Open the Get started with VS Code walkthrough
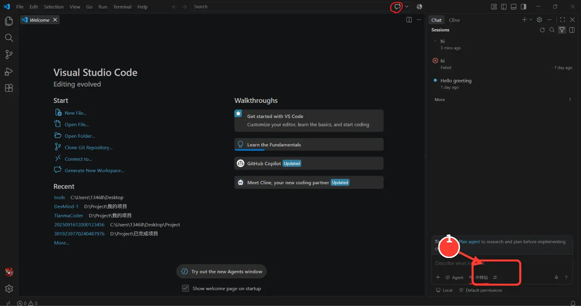 pyautogui.click(x=309, y=121)
